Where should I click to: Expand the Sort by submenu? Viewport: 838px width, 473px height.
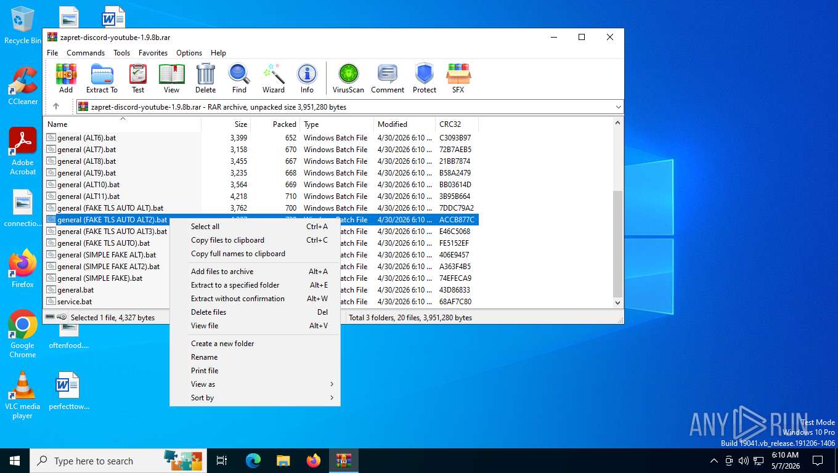tap(255, 398)
